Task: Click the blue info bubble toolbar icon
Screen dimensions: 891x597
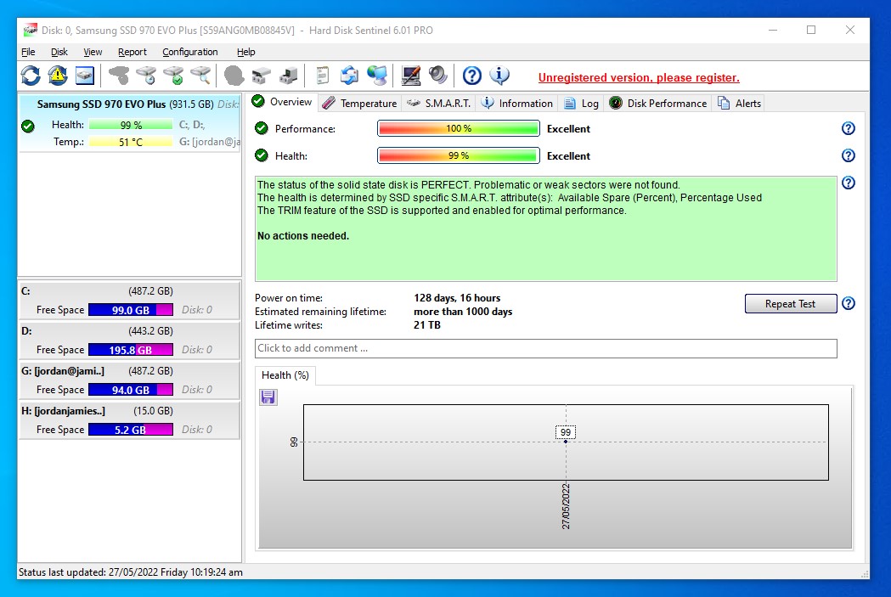Action: tap(499, 76)
